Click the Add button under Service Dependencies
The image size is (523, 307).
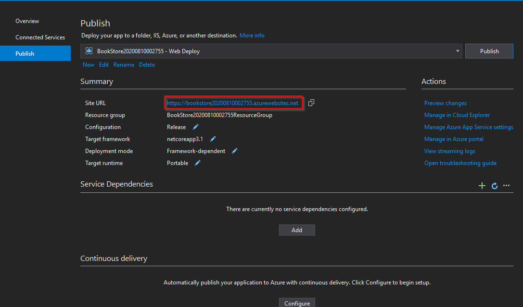point(297,230)
